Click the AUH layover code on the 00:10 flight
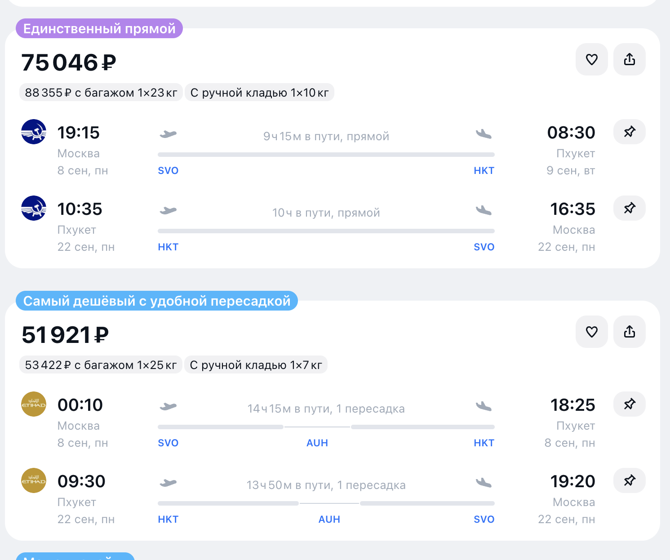The image size is (670, 560). click(x=317, y=443)
